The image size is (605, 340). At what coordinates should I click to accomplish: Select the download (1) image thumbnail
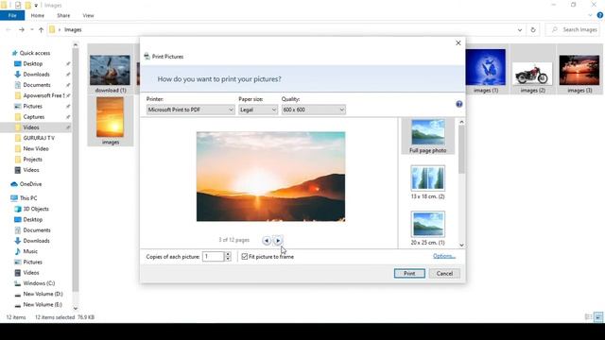(x=111, y=69)
